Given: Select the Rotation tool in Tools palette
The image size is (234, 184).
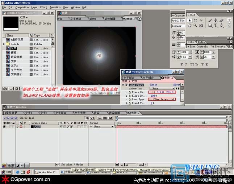Looking at the screenshot, I should [195, 20].
